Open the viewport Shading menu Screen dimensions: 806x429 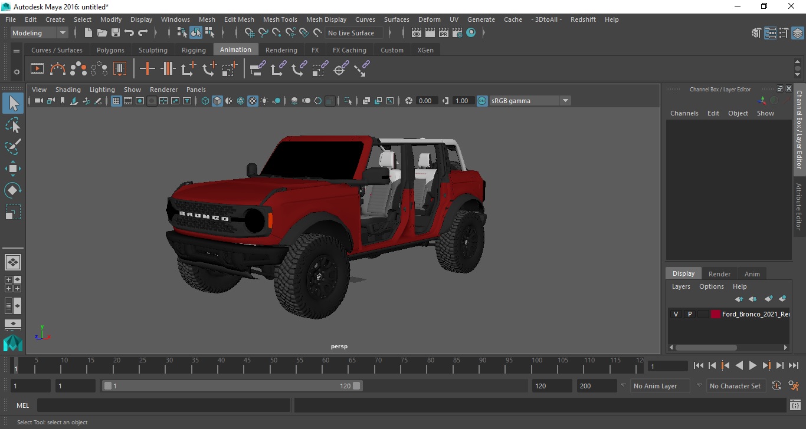click(x=68, y=90)
